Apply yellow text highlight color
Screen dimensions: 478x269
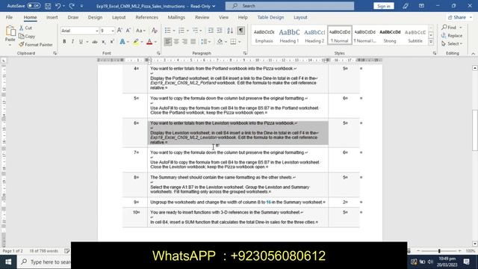click(x=136, y=42)
